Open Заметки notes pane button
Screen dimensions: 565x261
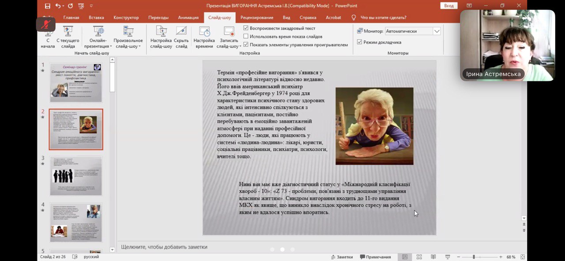coord(342,257)
